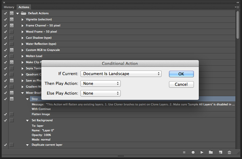Click the Create new action icon
This screenshot has width=242, height=159.
[x=220, y=152]
